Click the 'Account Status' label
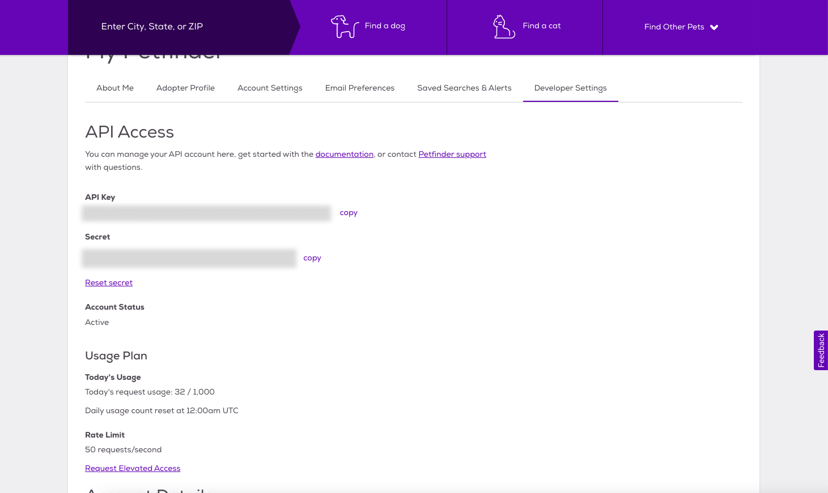 tap(114, 307)
